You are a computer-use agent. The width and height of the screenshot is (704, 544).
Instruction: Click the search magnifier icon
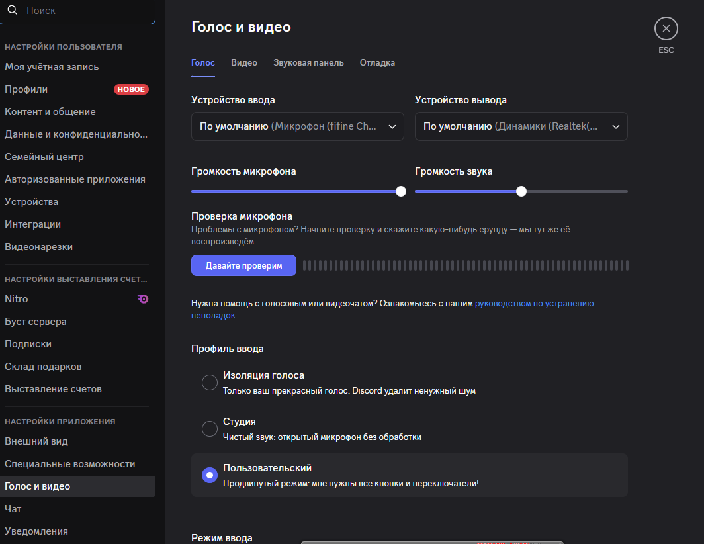click(13, 10)
